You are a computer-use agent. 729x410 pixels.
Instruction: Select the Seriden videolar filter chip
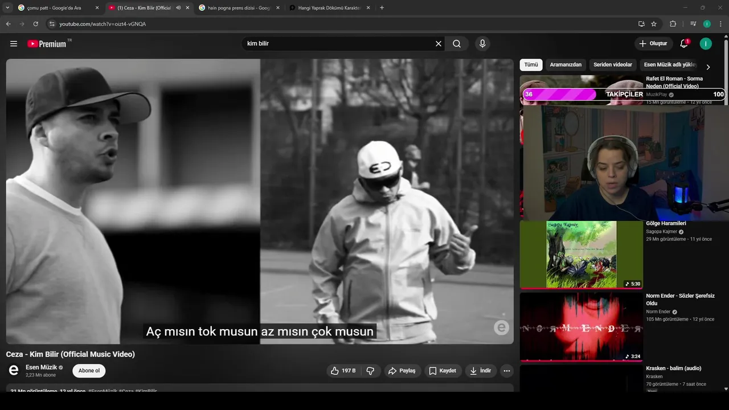(x=613, y=65)
